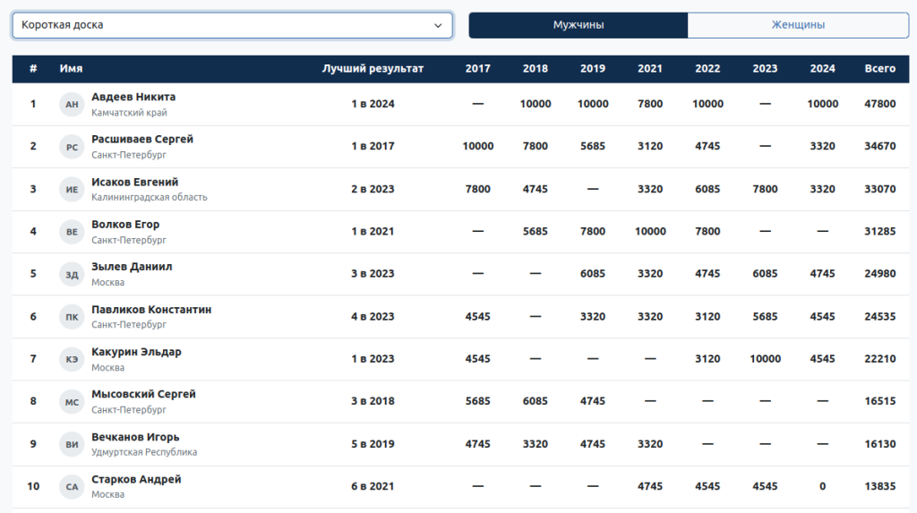The height and width of the screenshot is (513, 917).
Task: Click the МС avatar icon for Мысовский Сергей
Action: point(72,402)
